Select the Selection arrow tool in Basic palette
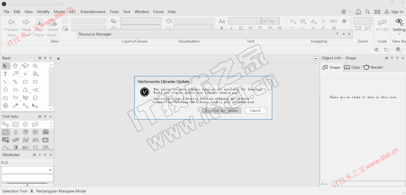406x195 pixels. tap(5, 66)
